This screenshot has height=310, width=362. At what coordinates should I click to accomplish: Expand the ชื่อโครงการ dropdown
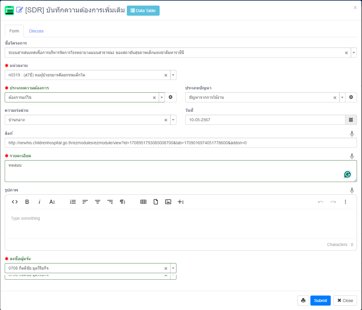354,53
